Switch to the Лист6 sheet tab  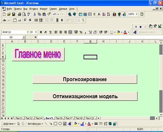(x=59, y=118)
